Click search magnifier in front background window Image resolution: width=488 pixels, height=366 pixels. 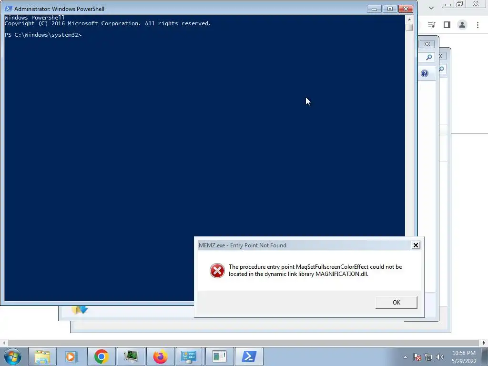[x=429, y=57]
